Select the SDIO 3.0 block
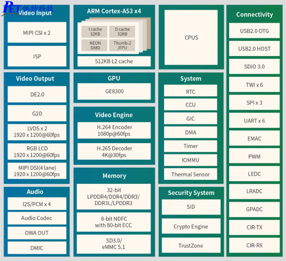The width and height of the screenshot is (286, 261). tap(254, 66)
